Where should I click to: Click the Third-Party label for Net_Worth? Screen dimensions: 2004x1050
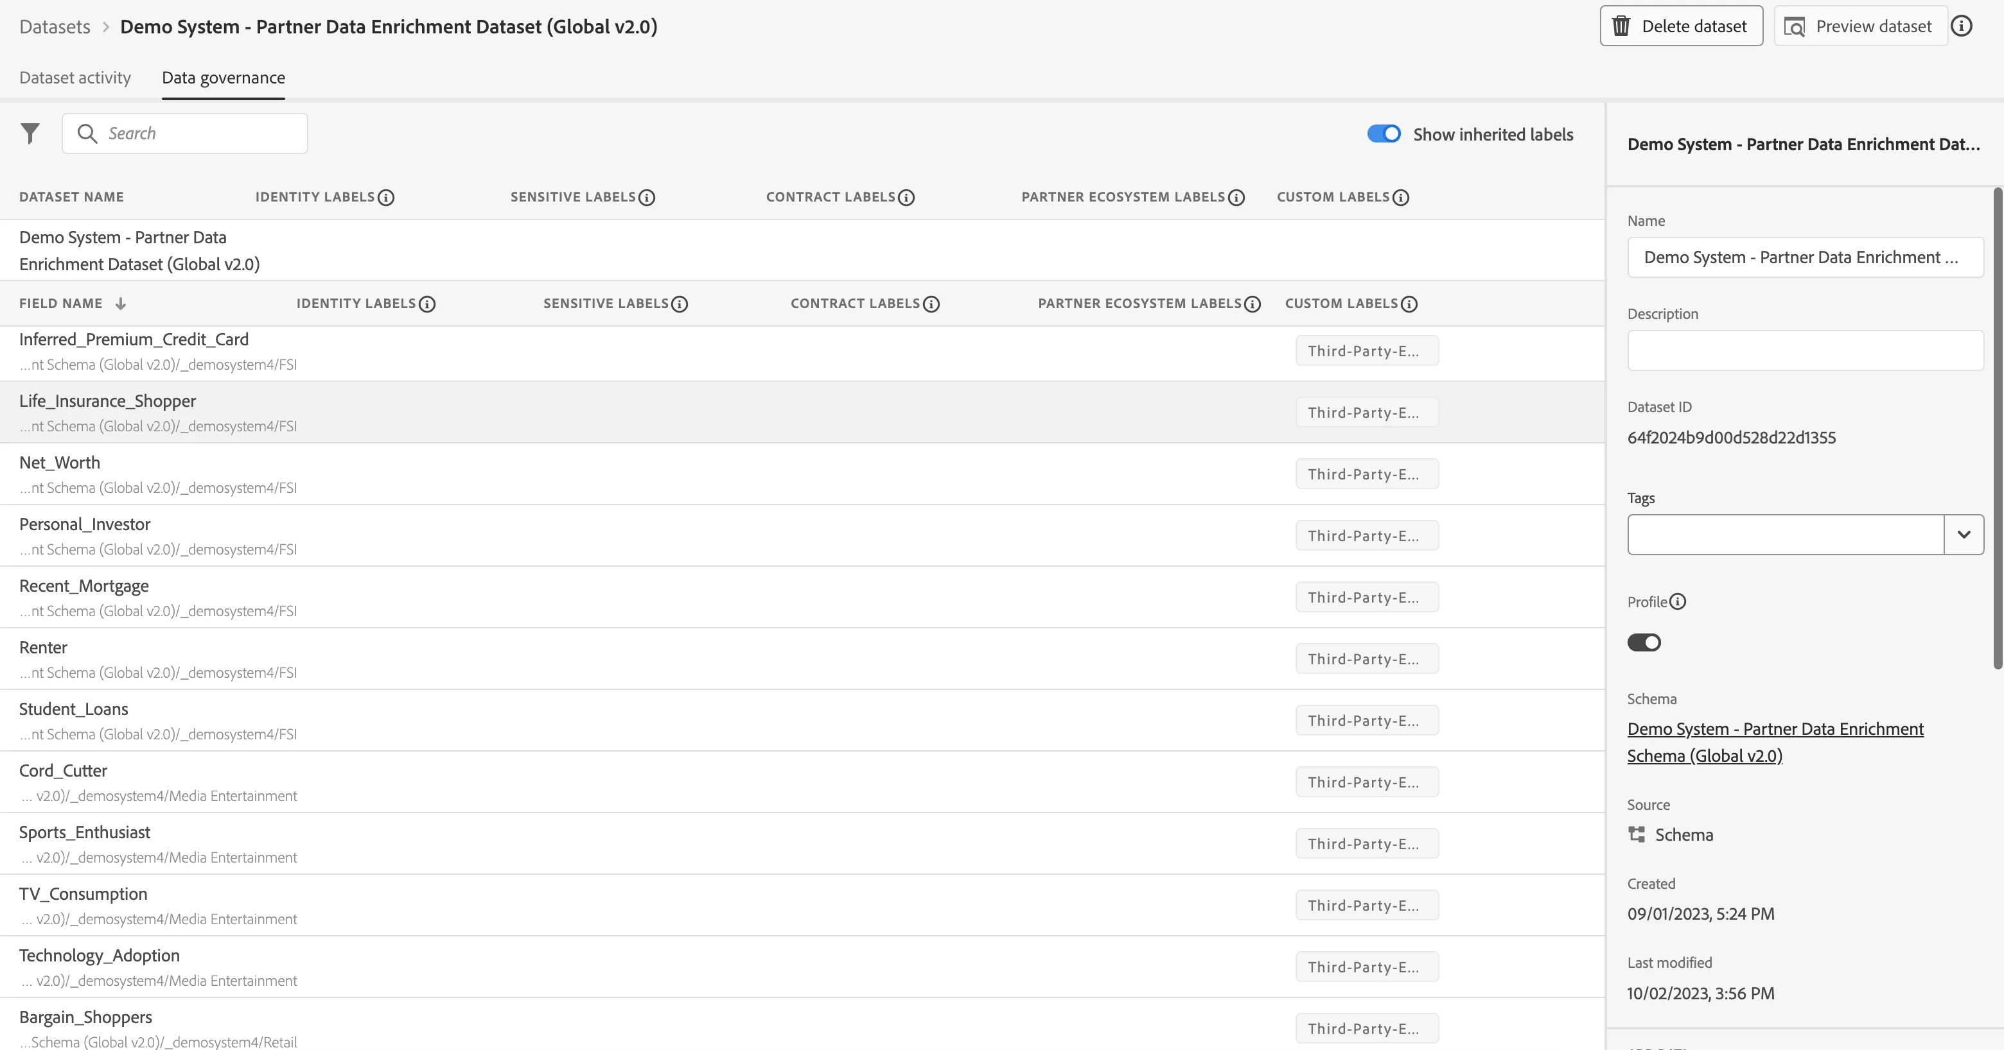click(x=1367, y=474)
